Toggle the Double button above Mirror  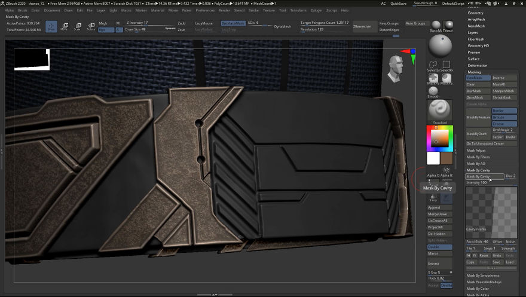(x=440, y=247)
